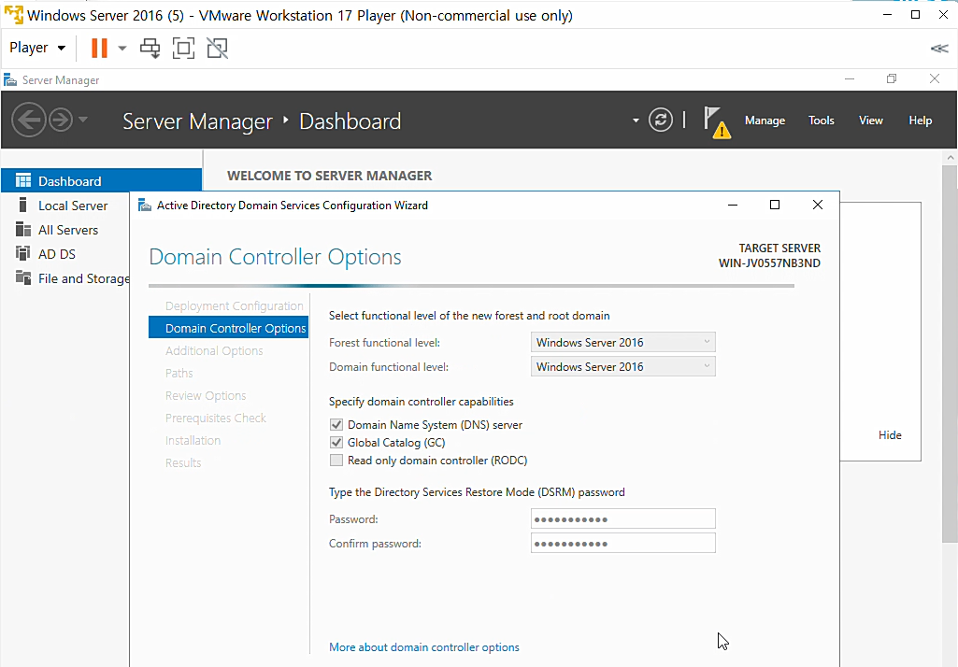Click the WELCOME TO SERVER MANAGER heading
958x667 pixels.
(x=329, y=176)
